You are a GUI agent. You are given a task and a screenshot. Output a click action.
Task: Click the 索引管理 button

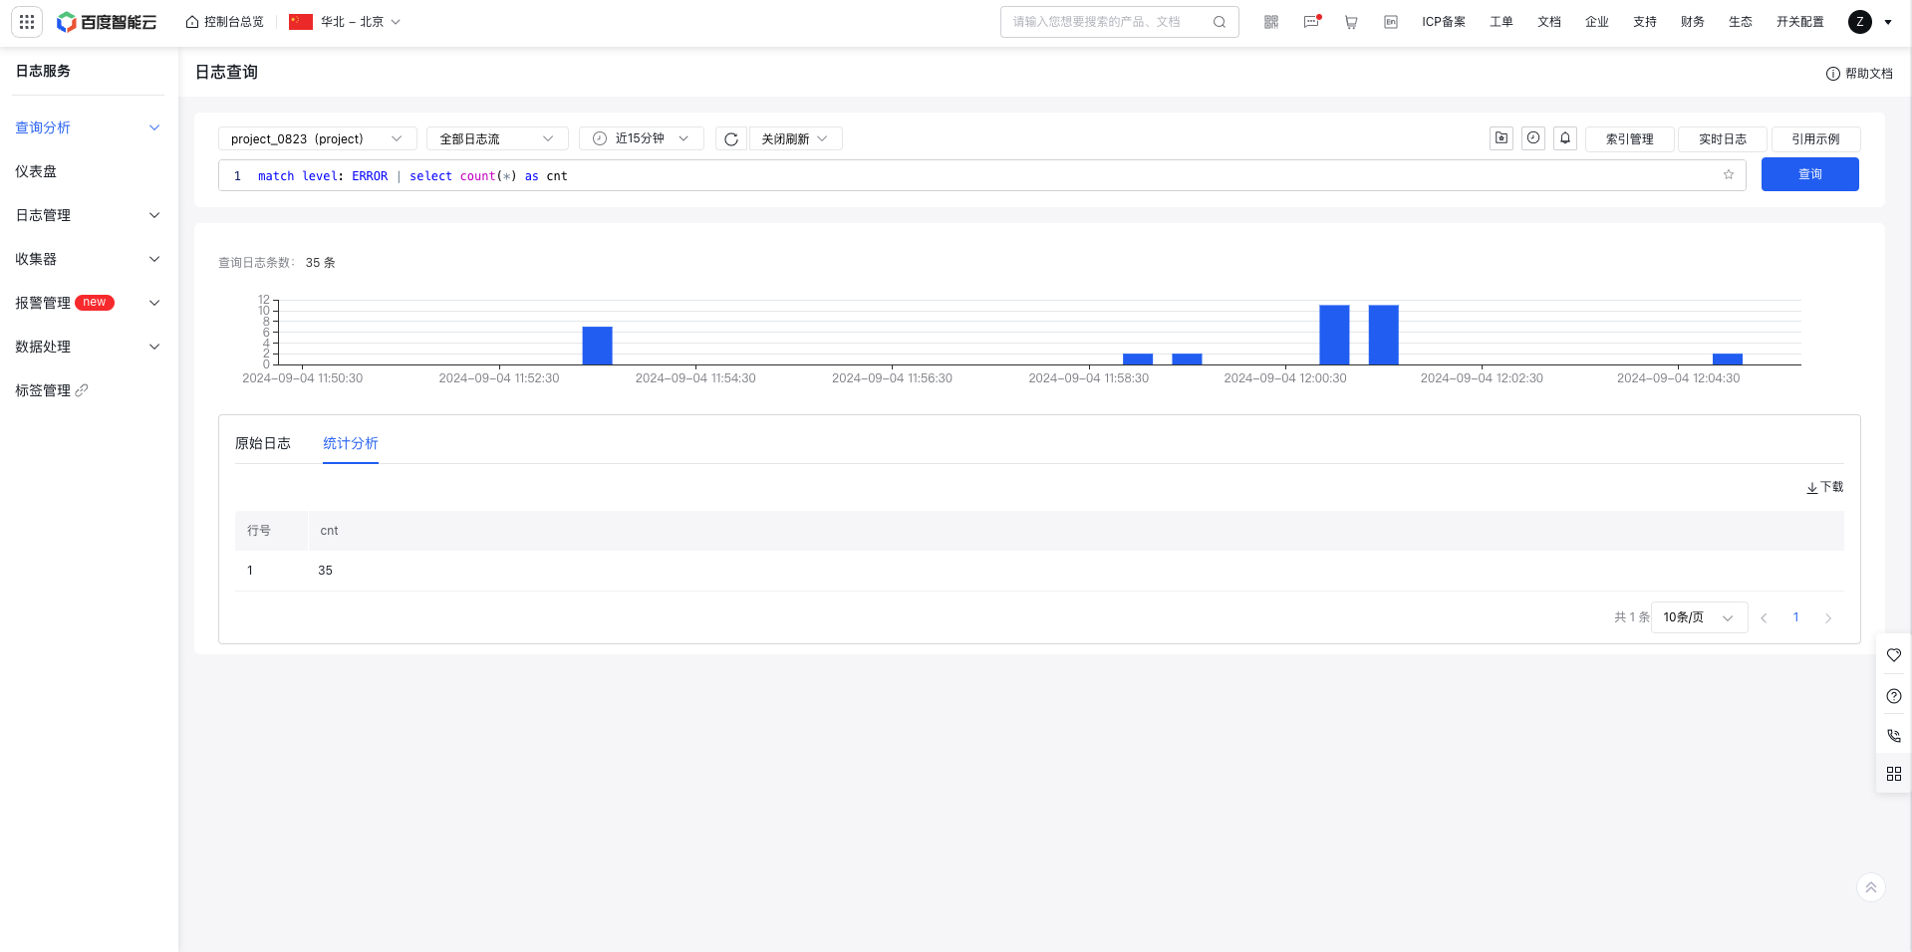click(1630, 138)
